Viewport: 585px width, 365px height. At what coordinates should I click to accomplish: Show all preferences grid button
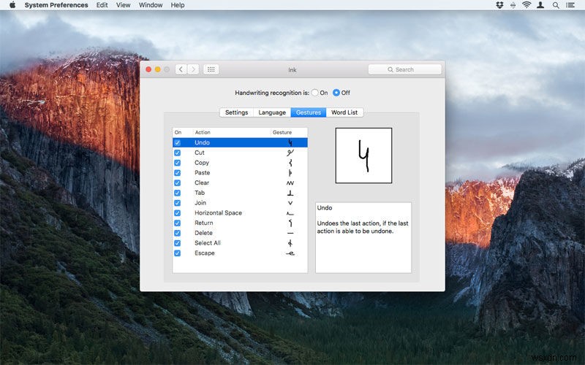[x=211, y=69]
